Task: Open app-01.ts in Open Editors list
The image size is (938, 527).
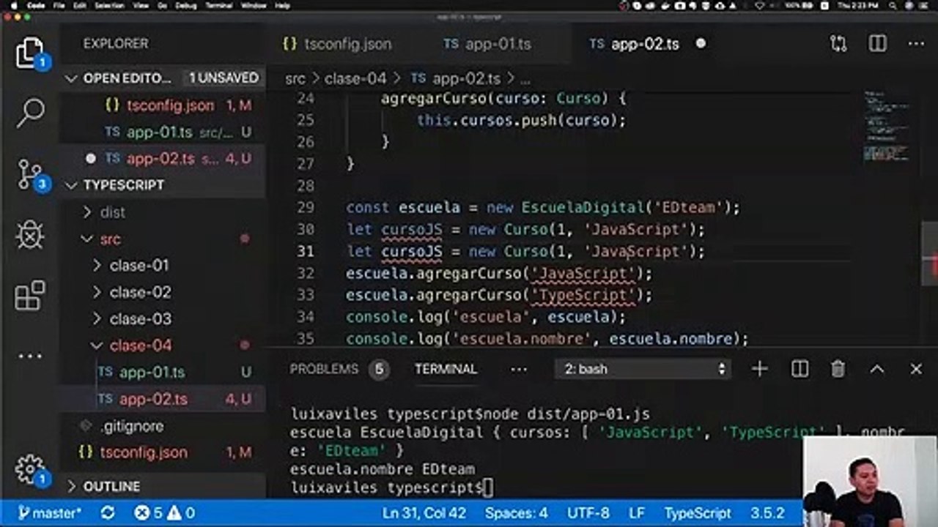Action: 162,132
